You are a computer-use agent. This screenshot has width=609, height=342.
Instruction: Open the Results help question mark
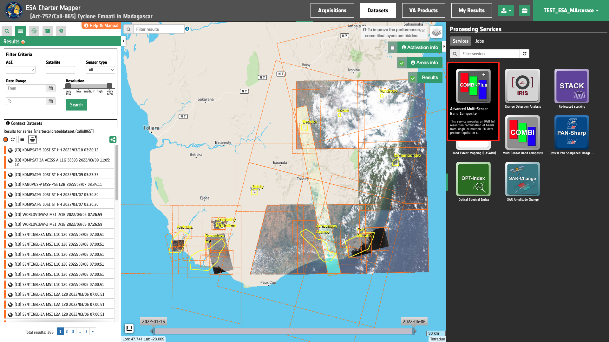pos(23,42)
